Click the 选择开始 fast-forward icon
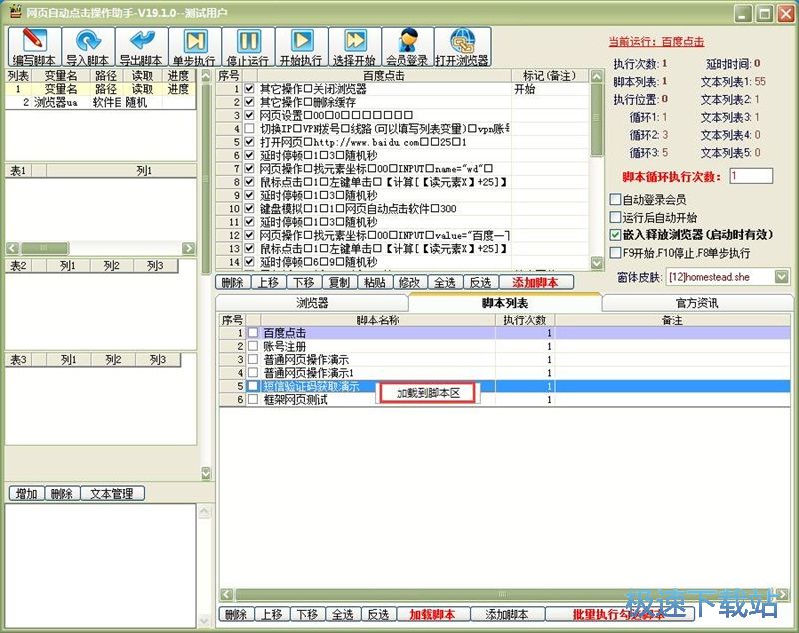Screen dimensions: 799x633 click(x=355, y=47)
